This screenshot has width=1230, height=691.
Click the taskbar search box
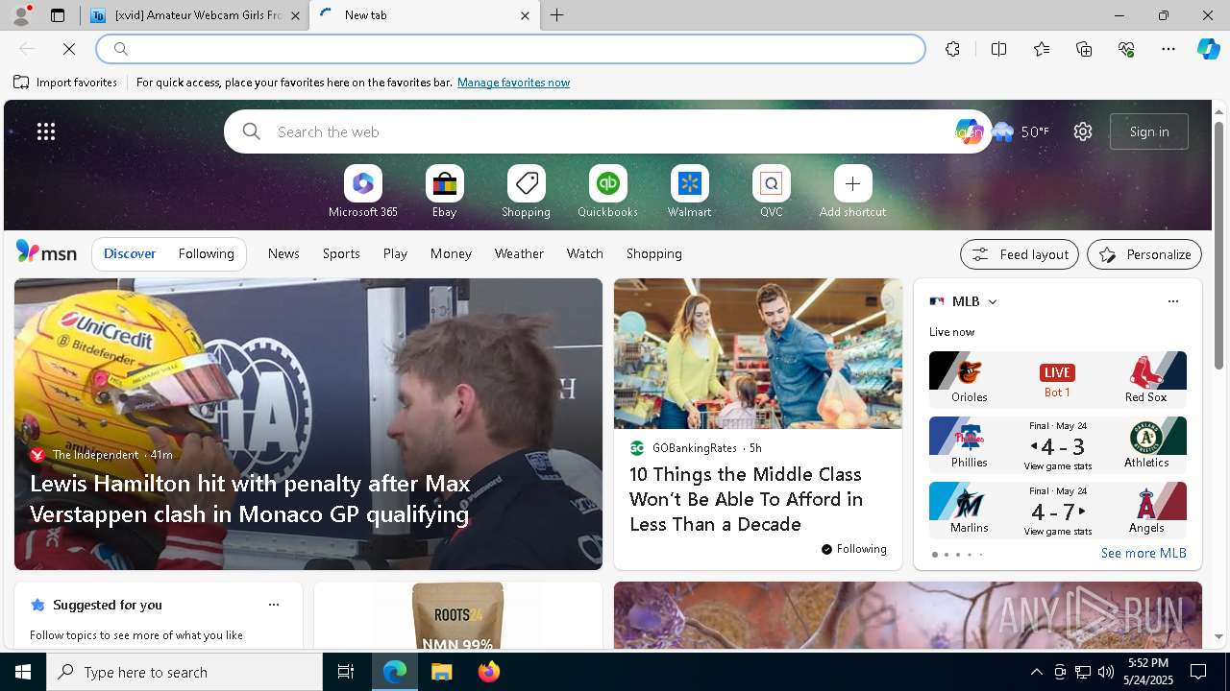184,672
